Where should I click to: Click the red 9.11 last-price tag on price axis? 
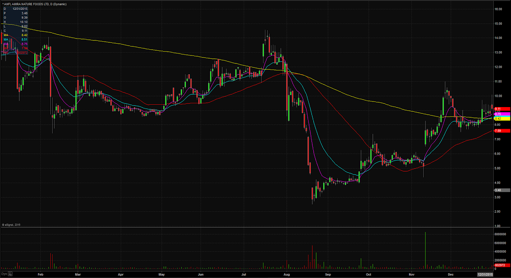point(502,109)
